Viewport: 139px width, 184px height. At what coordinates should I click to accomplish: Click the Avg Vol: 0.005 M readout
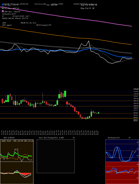click(x=89, y=5)
